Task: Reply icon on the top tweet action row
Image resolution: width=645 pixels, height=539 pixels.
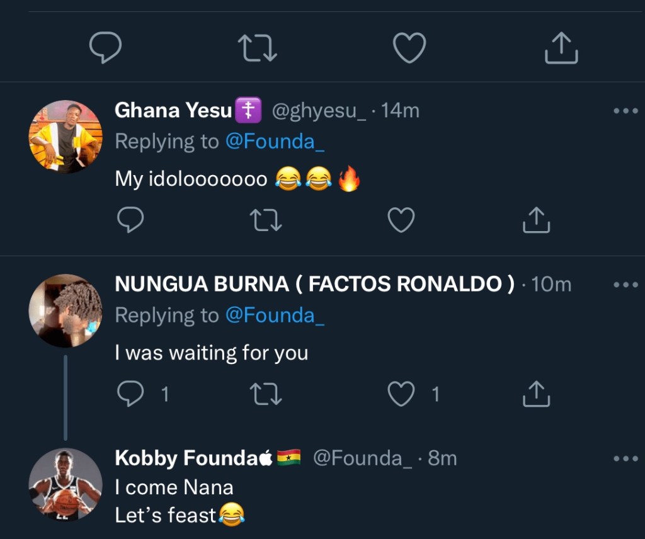Action: coord(105,48)
